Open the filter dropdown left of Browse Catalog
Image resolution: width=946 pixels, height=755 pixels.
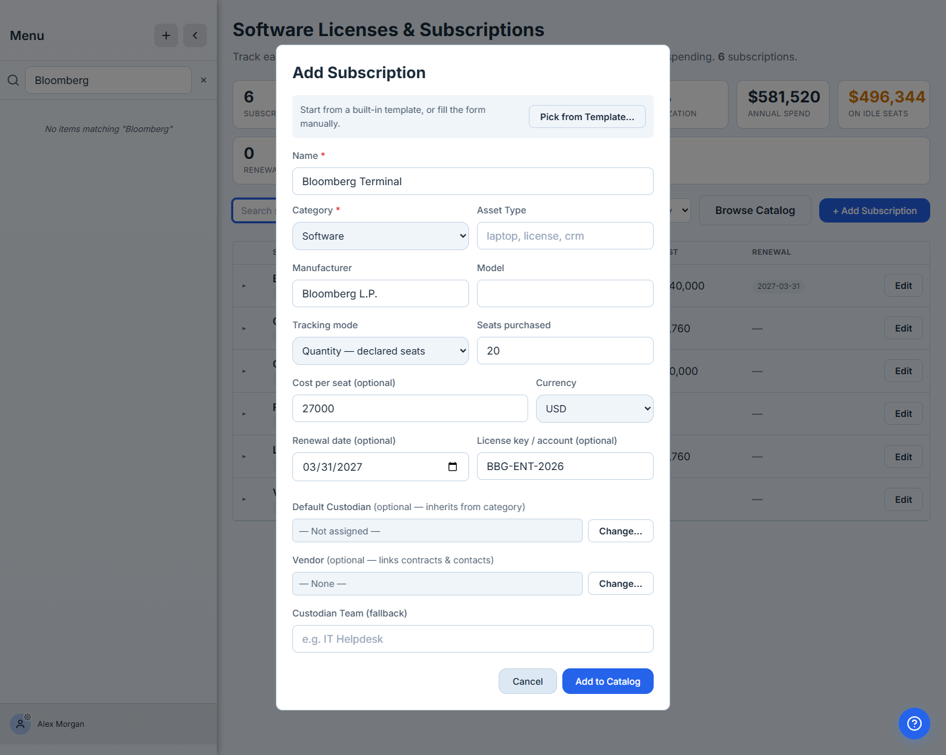coord(681,210)
